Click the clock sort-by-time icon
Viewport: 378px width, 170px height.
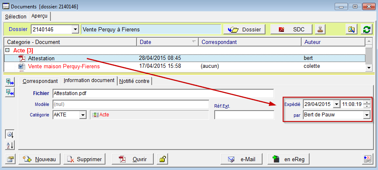(x=10, y=135)
